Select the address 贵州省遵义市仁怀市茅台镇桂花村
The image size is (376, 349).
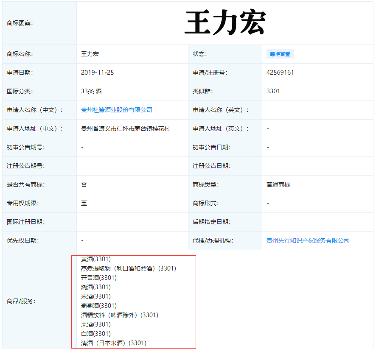coord(126,128)
